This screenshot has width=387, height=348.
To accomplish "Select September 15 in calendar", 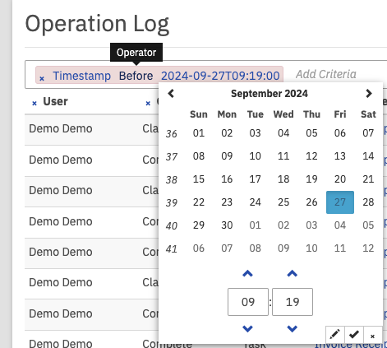I will [199, 179].
